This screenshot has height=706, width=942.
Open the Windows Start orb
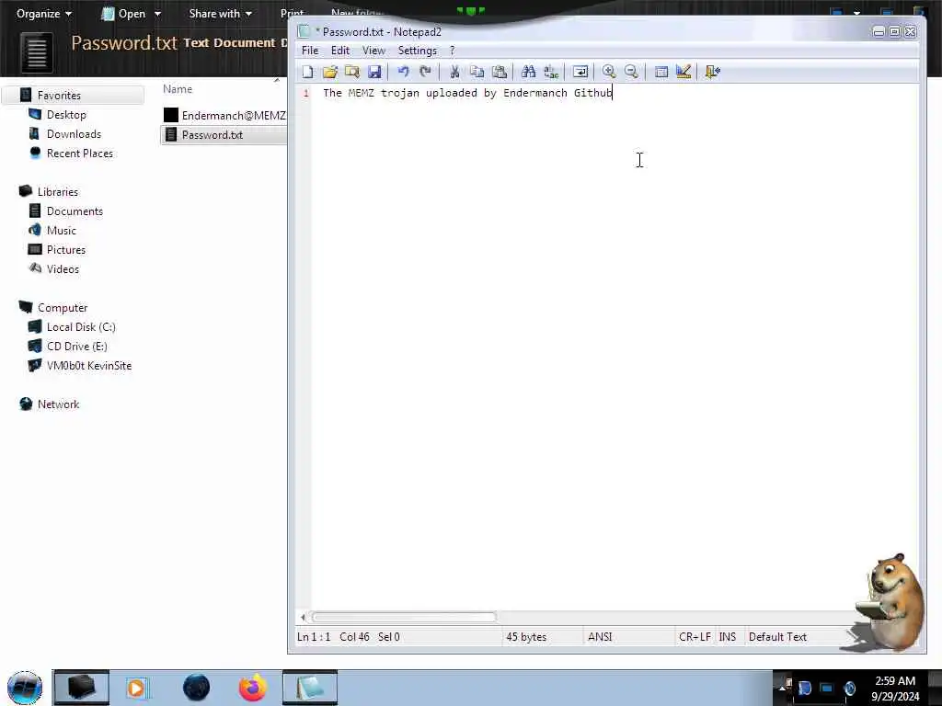[x=25, y=688]
